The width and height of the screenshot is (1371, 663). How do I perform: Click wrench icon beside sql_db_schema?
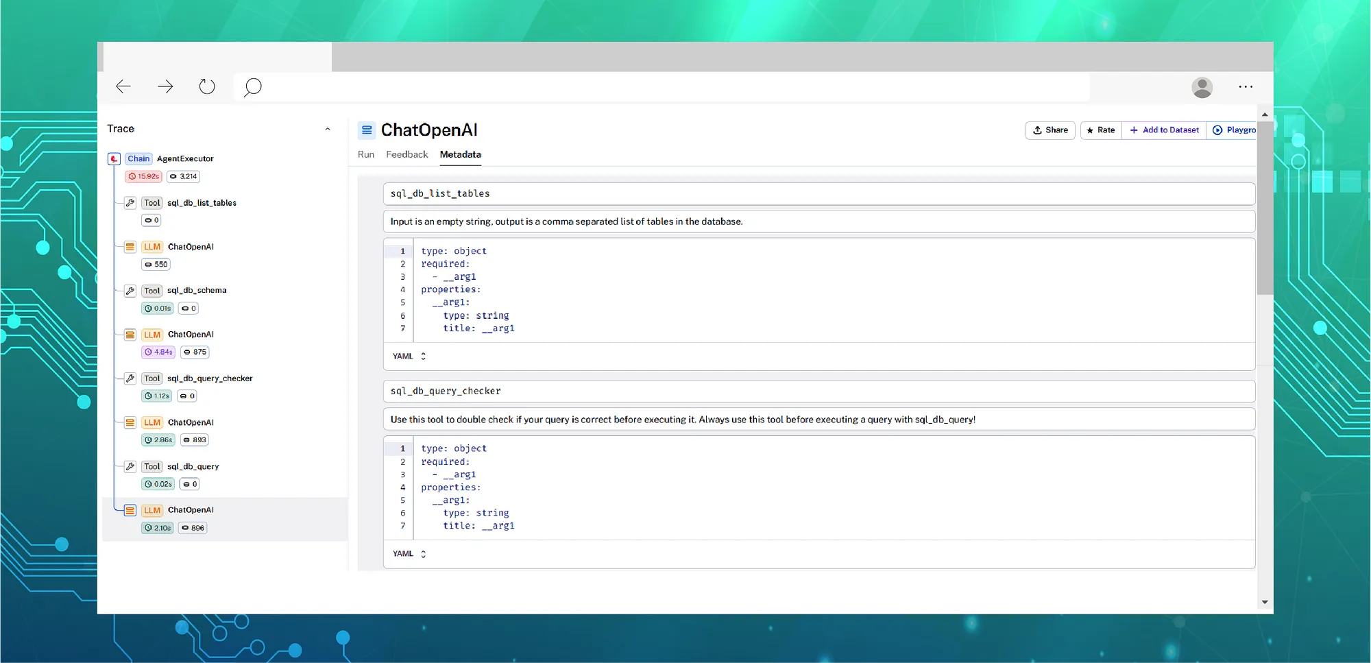coord(130,291)
